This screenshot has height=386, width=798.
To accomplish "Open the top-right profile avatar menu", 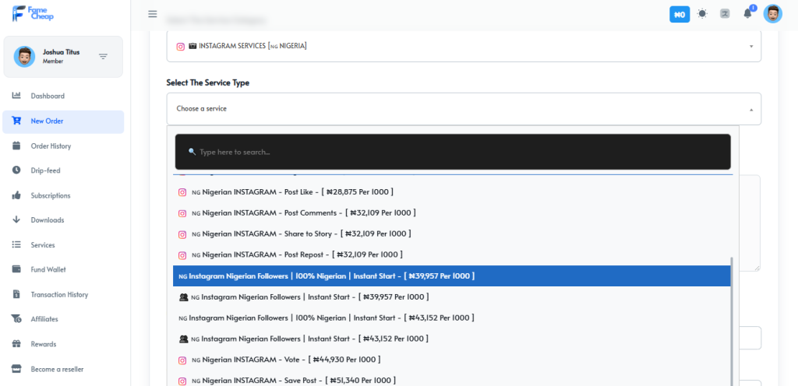I will tap(772, 14).
